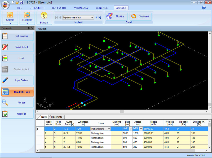Screen dimensions: 212x158
Task: Switch to the VISUALIZZA ribbon tab
Action: coord(81,8)
